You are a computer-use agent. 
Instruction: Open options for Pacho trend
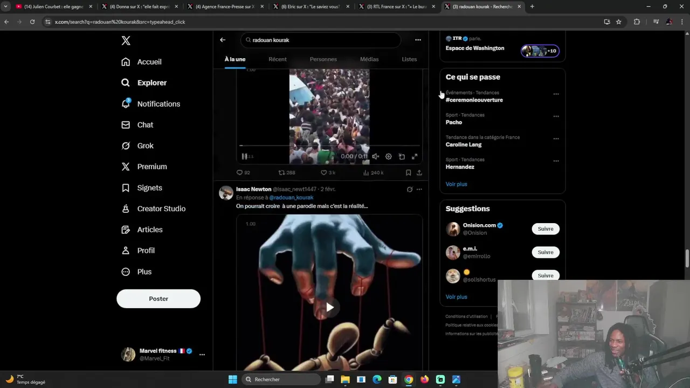point(556,116)
